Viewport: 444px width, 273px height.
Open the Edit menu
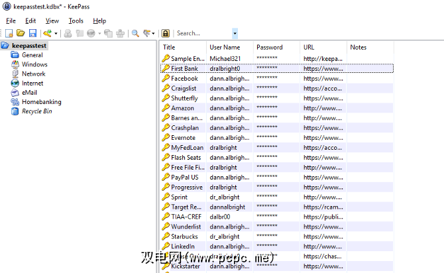pyautogui.click(x=30, y=21)
